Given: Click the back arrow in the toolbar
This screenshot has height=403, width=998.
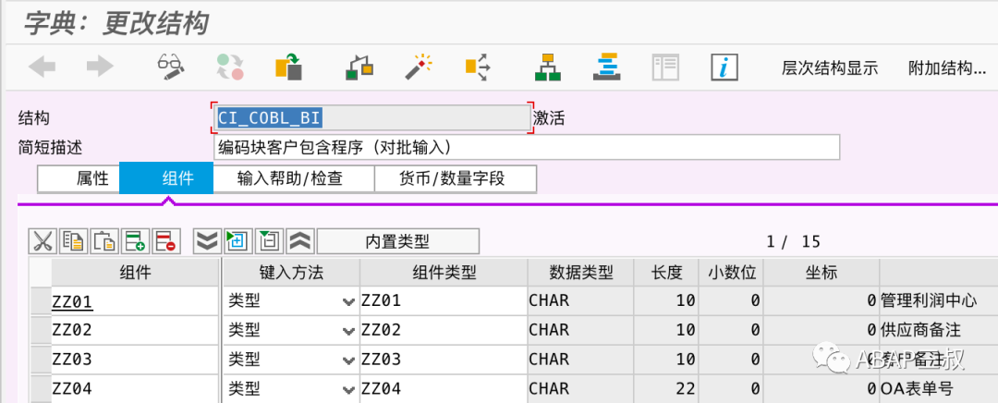Looking at the screenshot, I should (42, 67).
